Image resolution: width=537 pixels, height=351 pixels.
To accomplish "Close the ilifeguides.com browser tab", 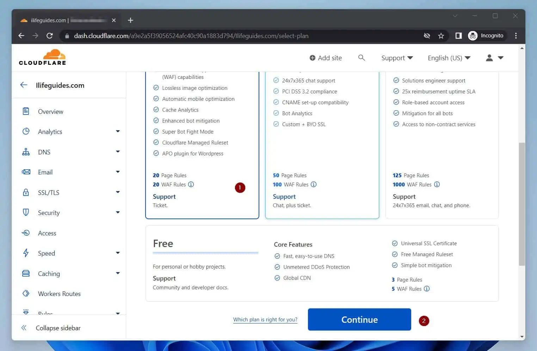I will (x=113, y=20).
